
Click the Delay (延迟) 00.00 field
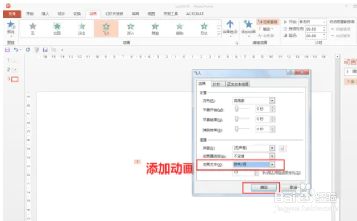(314, 36)
